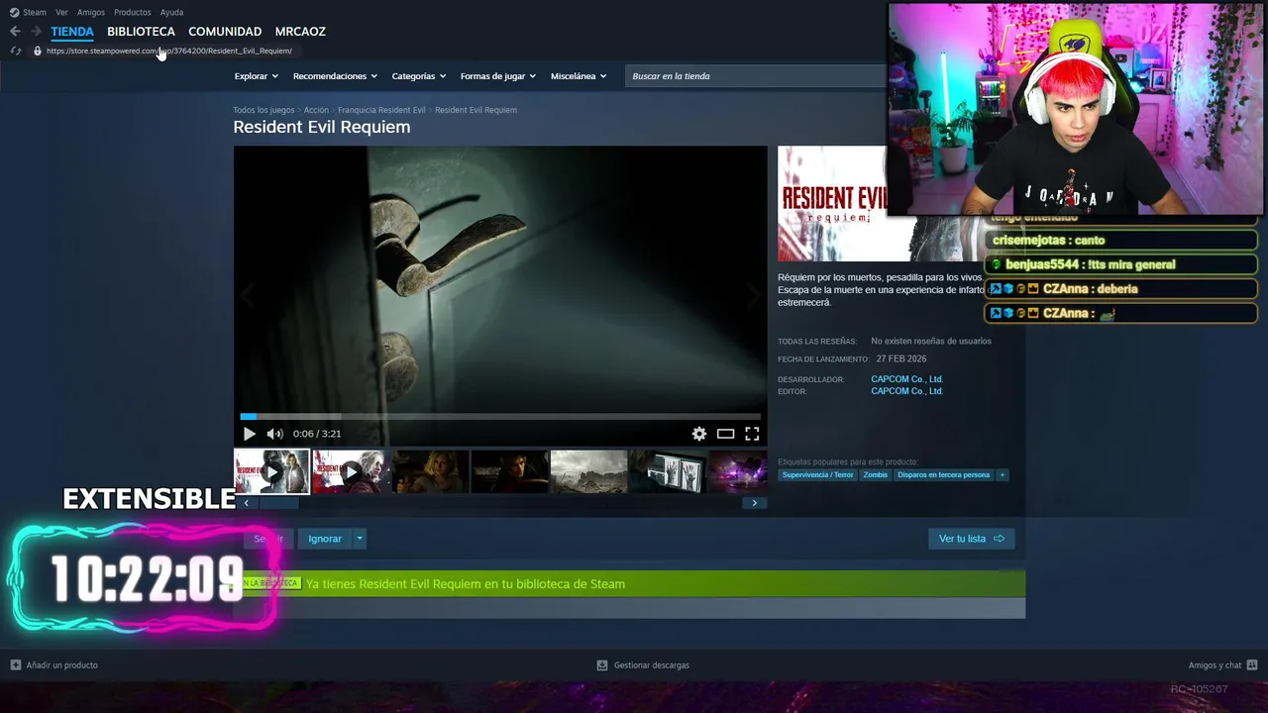Viewport: 1268px width, 713px height.
Task: Open the Productos menu
Action: (x=133, y=12)
